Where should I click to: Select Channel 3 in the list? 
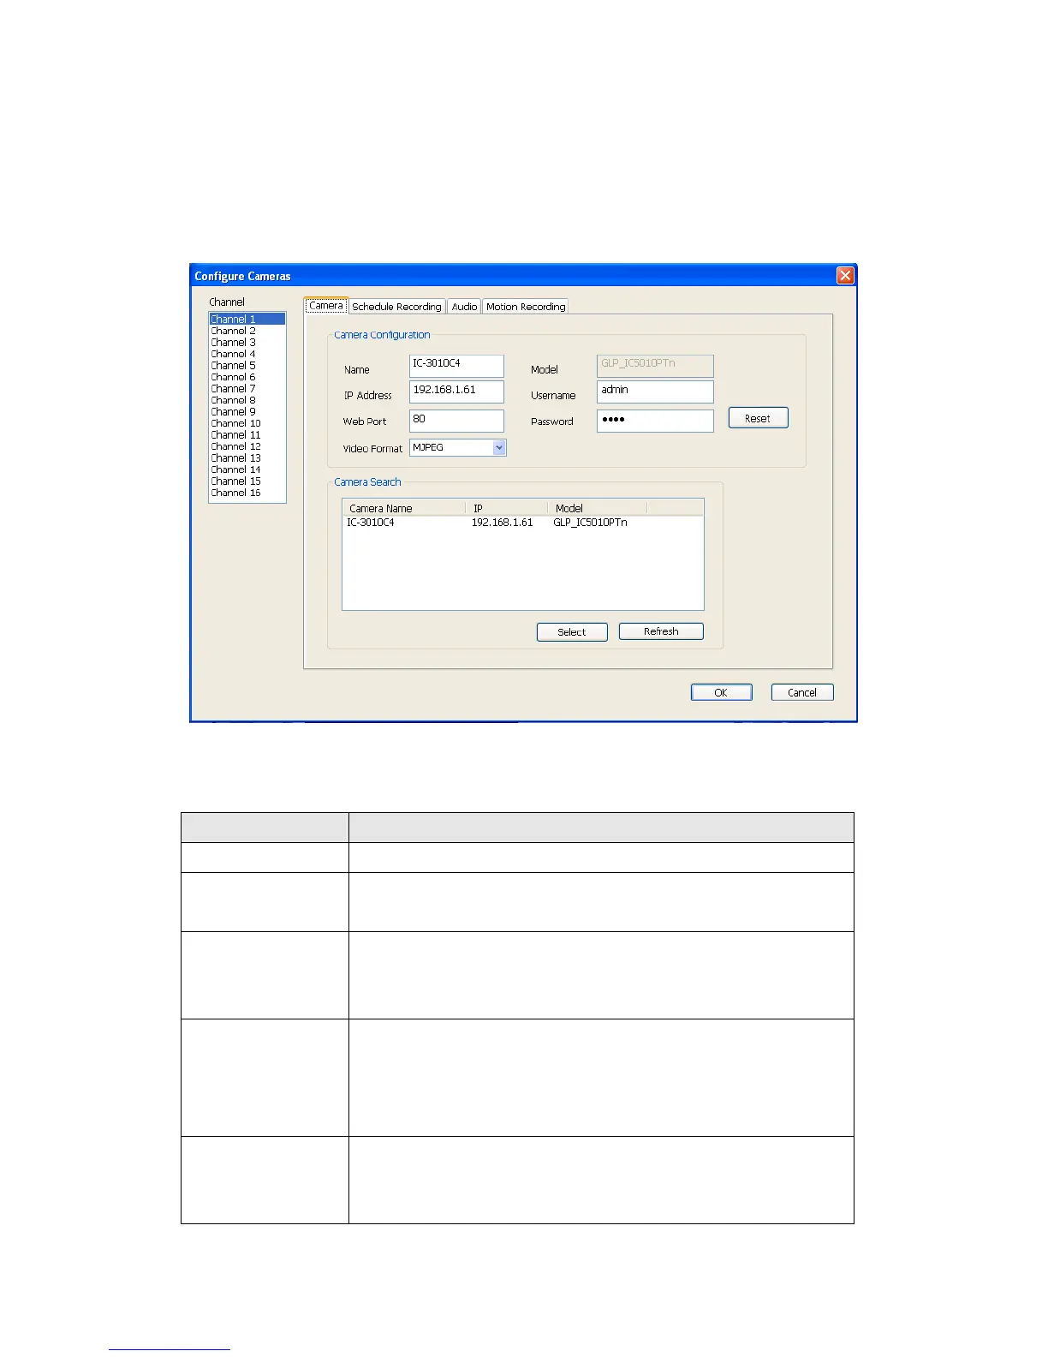247,342
